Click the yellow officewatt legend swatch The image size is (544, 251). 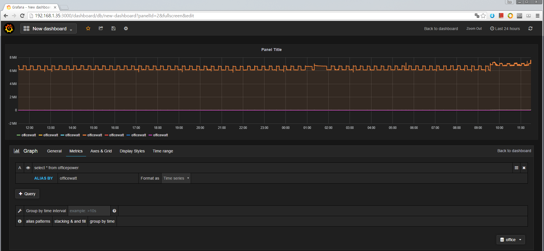(x=41, y=135)
